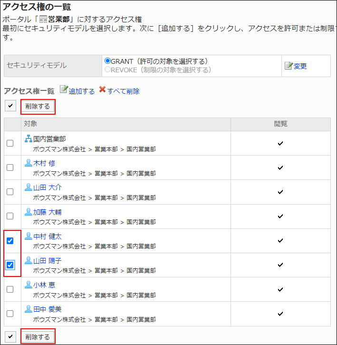The image size is (337, 345).
Task: Check the box for 加藤 大輔
Action: (x=10, y=216)
